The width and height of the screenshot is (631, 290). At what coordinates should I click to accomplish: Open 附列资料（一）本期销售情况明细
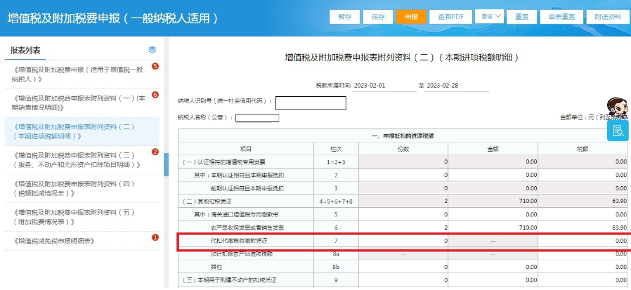(x=82, y=103)
